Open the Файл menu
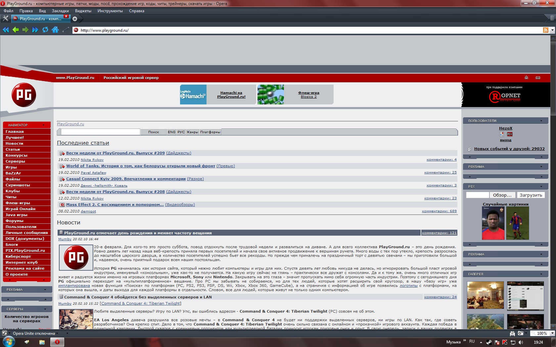This screenshot has height=347, width=556. pyautogui.click(x=9, y=11)
